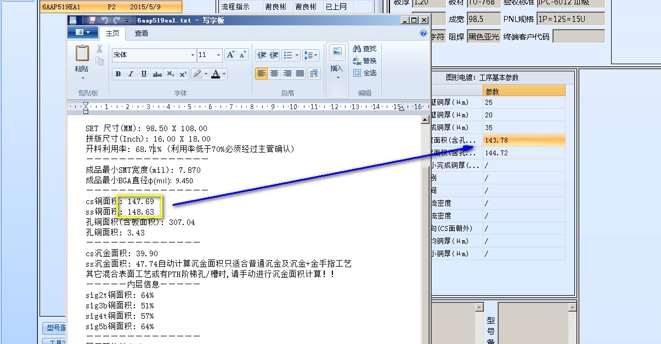This screenshot has height=344, width=661.
Task: Toggle bold formatting B
Action: [118, 74]
